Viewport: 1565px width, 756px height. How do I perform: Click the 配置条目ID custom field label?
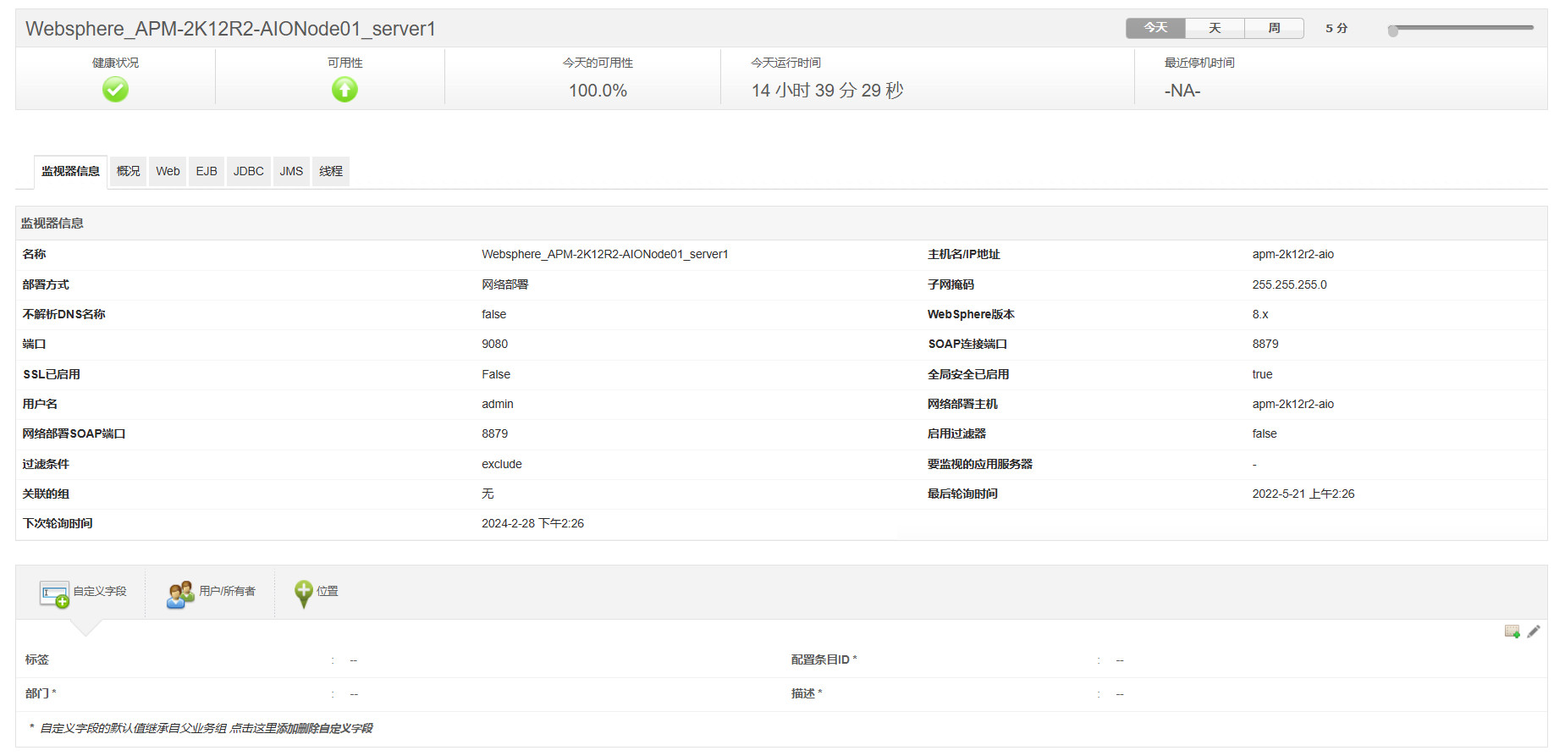pos(824,659)
